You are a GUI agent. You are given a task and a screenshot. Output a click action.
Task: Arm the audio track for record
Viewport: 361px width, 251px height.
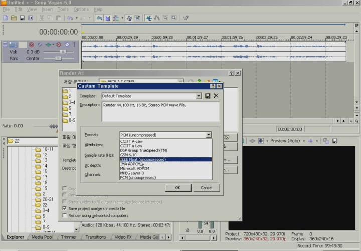tap(31, 45)
